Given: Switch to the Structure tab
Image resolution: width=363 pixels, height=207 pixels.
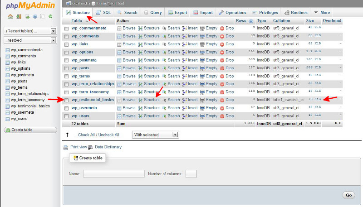Looking at the screenshot, I should pyautogui.click(x=78, y=13).
